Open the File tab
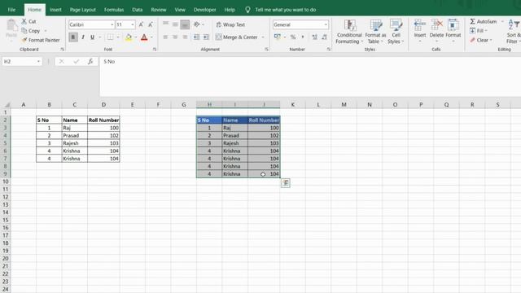521x293 pixels. [x=11, y=10]
